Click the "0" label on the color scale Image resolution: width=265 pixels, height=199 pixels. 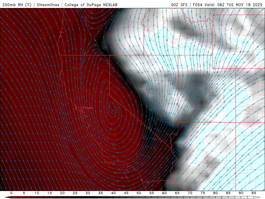(11, 193)
